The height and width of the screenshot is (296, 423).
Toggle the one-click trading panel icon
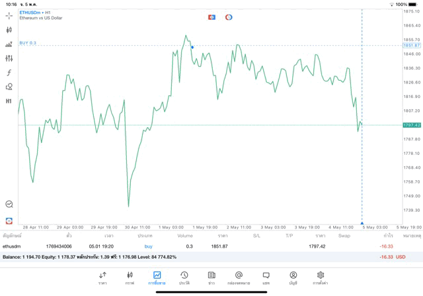[x=211, y=17]
